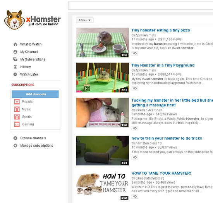213x203 pixels.
Task: Click the SUBSCRIPTIONS heading
Action: (23, 85)
